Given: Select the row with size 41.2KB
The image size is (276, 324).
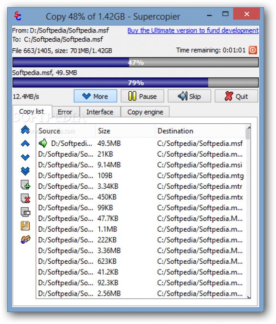Looking at the screenshot, I should [x=141, y=272].
